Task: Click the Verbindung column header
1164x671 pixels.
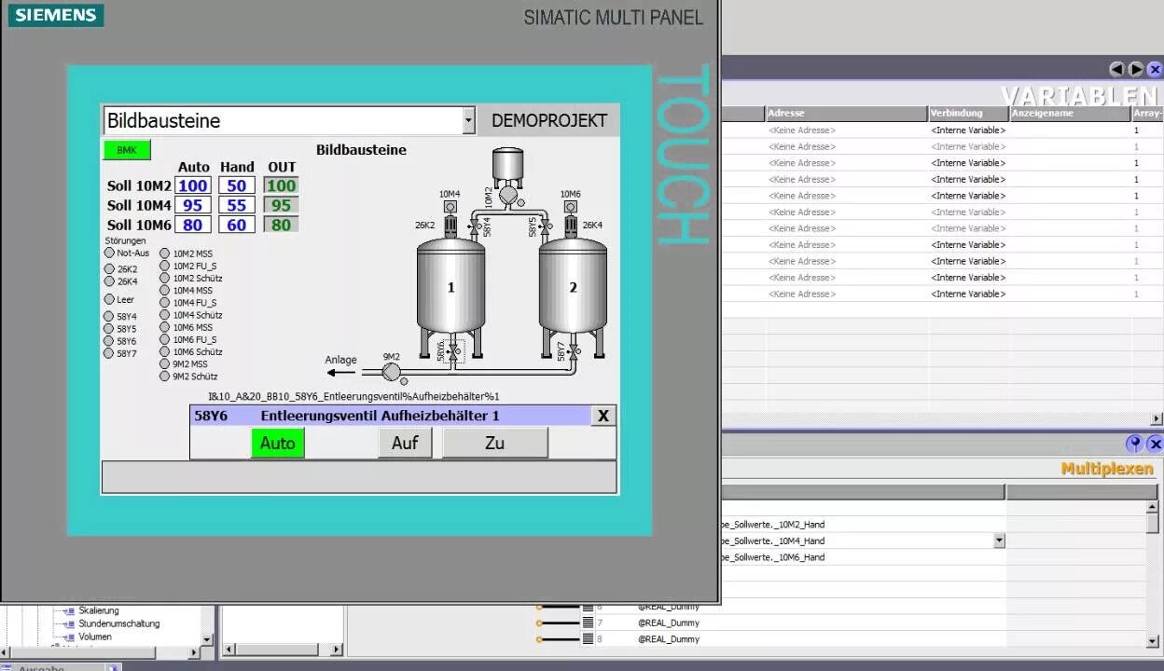Action: [x=969, y=114]
